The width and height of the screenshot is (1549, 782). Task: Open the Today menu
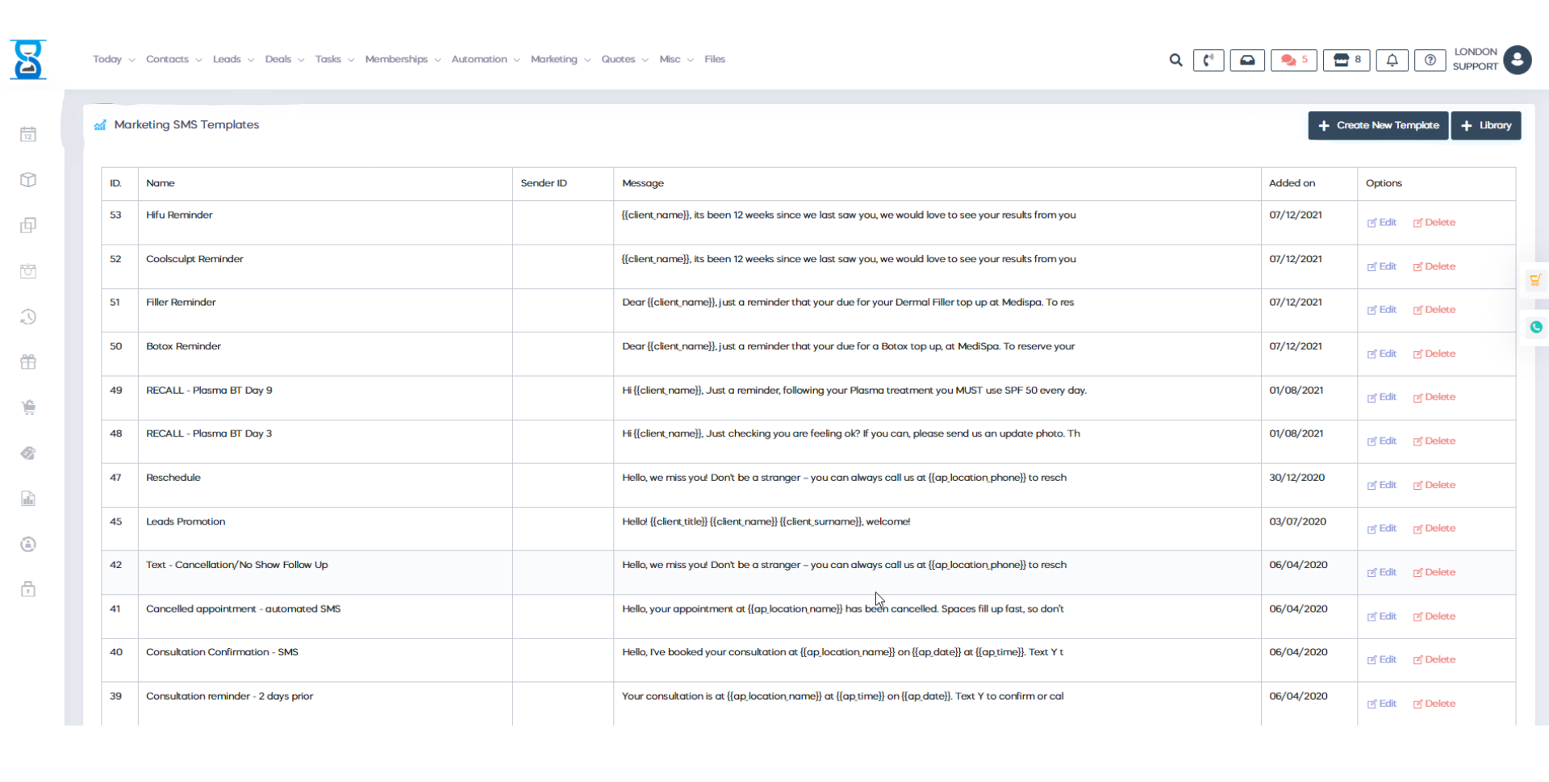click(x=107, y=59)
